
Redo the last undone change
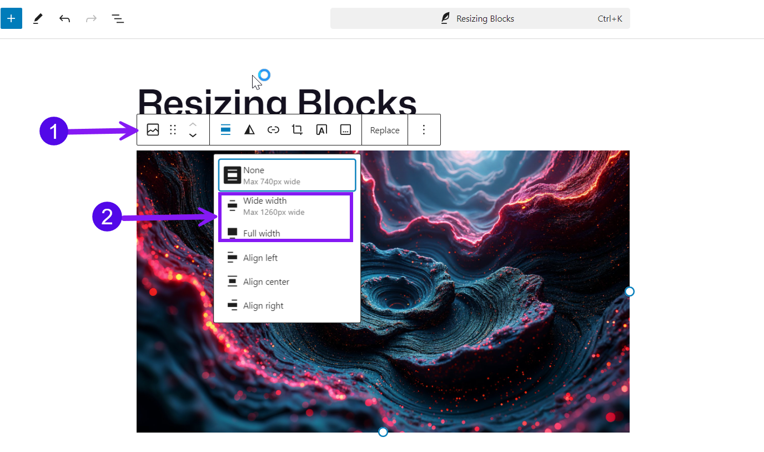pyautogui.click(x=91, y=18)
